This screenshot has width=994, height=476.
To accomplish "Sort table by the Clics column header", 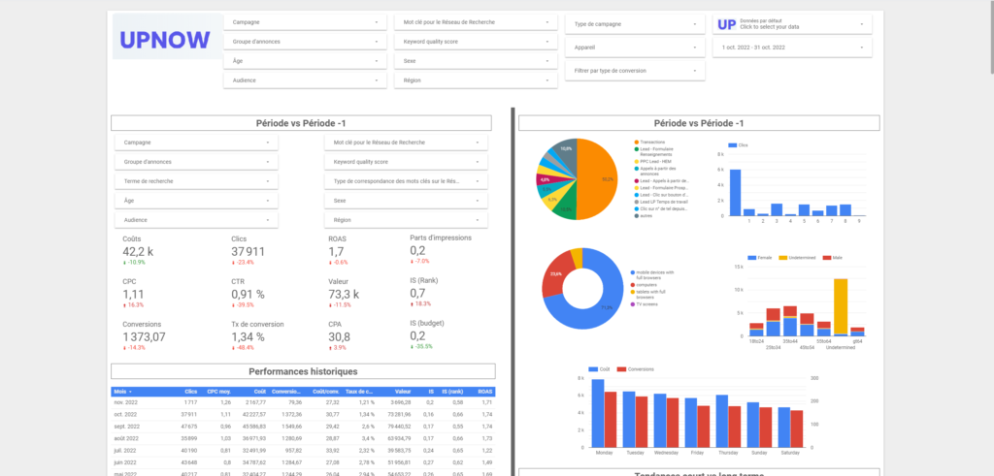I will pos(191,392).
